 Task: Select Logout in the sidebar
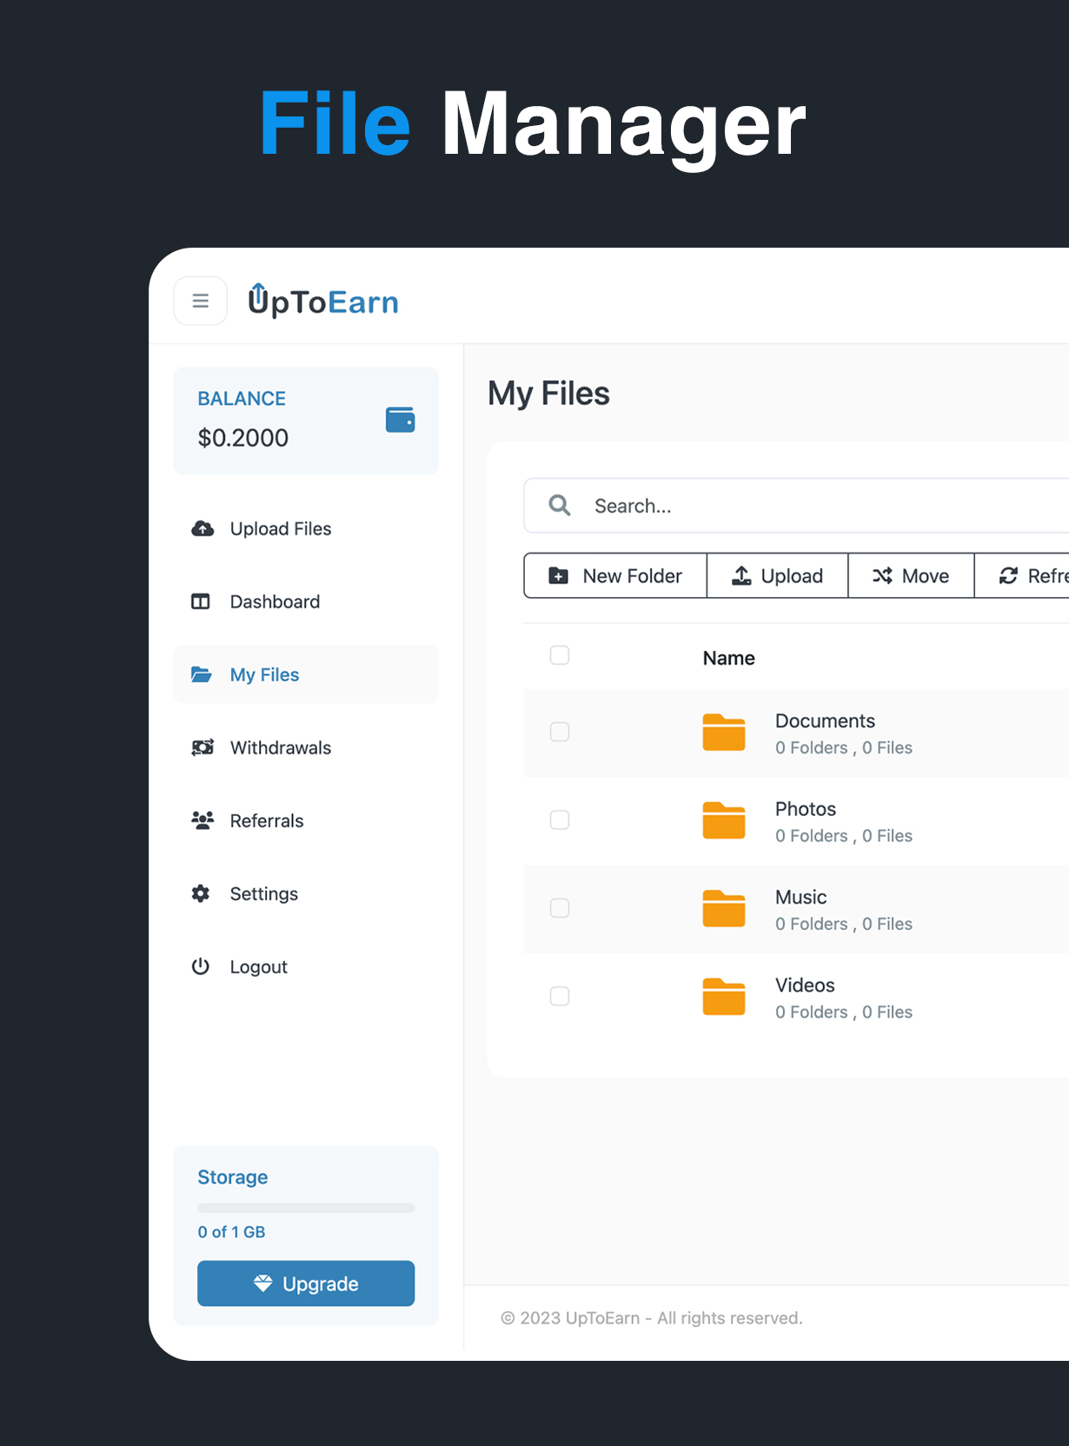point(306,966)
